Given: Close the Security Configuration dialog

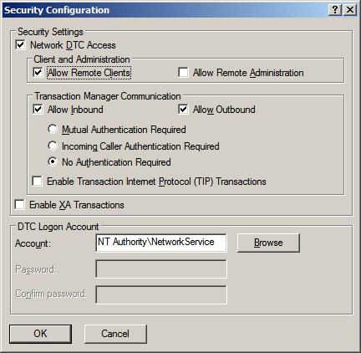Looking at the screenshot, I should click(x=350, y=10).
